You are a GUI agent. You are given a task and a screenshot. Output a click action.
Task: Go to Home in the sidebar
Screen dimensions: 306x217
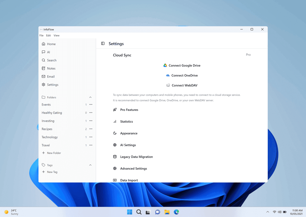click(51, 44)
